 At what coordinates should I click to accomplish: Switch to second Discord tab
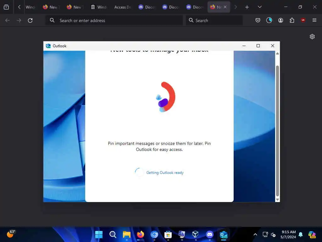171,7
